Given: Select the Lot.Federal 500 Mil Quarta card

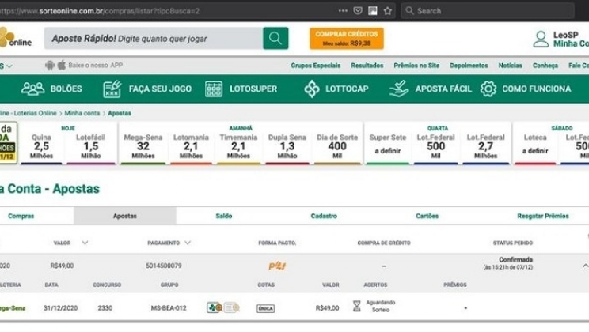Looking at the screenshot, I should 435,146.
